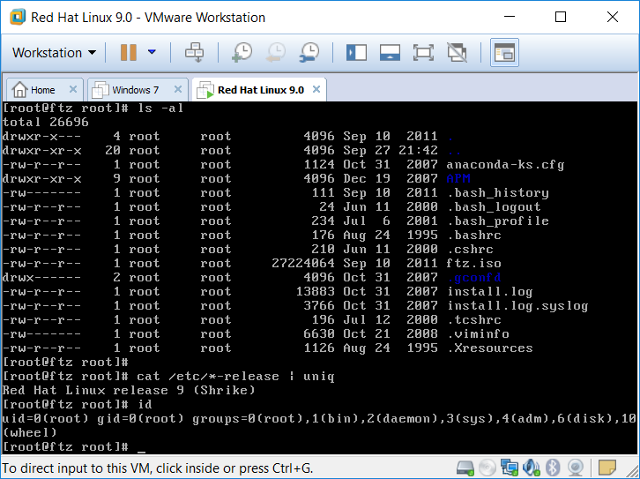Toggle Unity mode icon
This screenshot has width=640, height=479.
(457, 53)
